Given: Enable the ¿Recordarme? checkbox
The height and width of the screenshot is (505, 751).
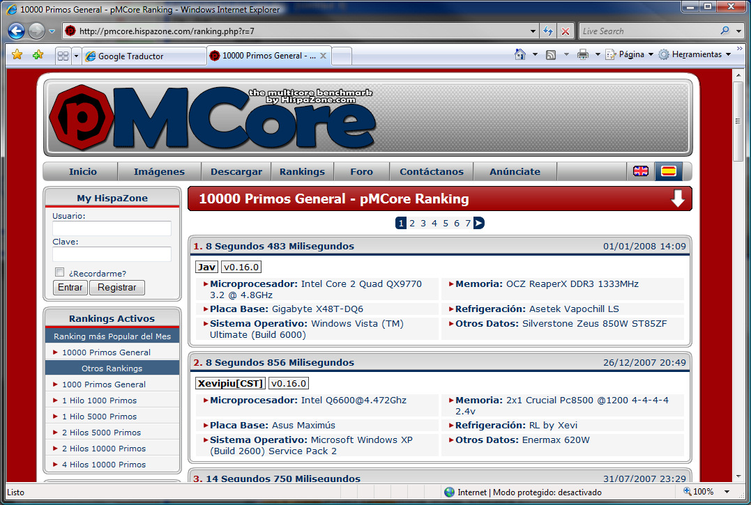Looking at the screenshot, I should point(60,273).
